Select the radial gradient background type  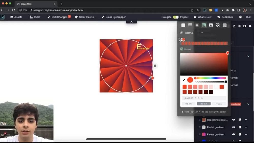(197, 25)
